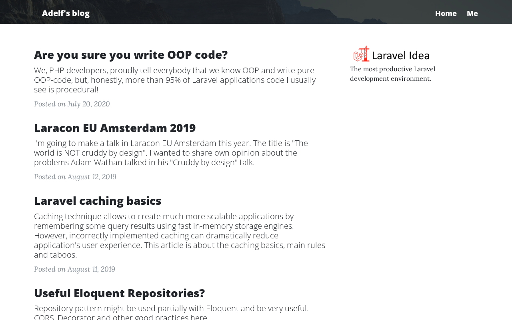Click the 'Posted on August 11, 2019' date
512x320 pixels.
click(74, 269)
